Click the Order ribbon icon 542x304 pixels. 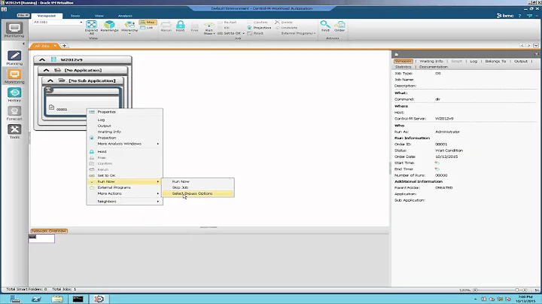coord(340,26)
